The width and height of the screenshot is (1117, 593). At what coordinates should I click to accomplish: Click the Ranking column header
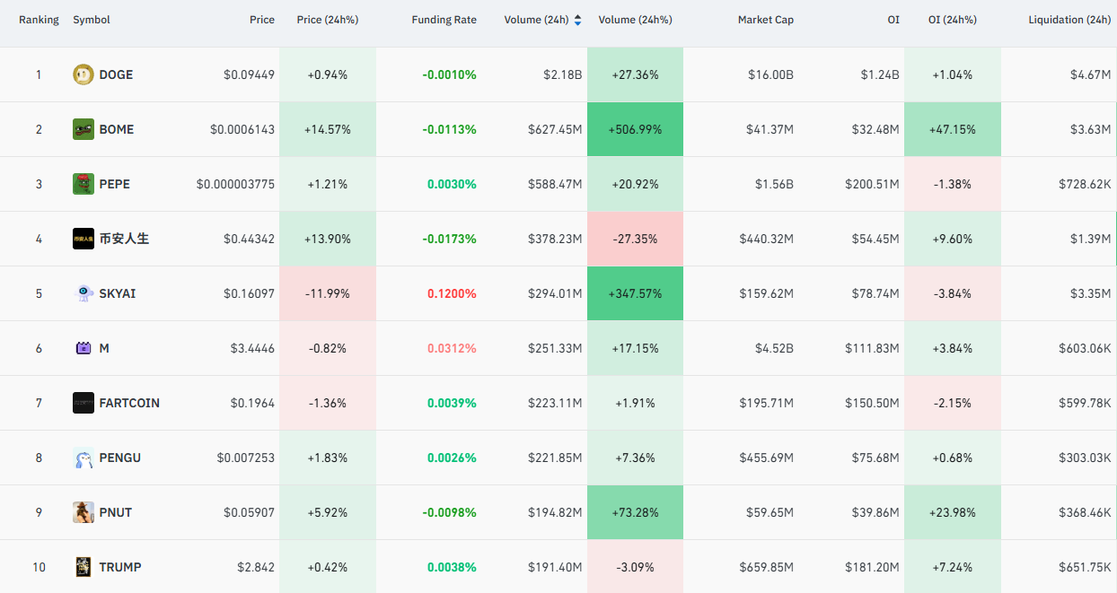coord(39,20)
